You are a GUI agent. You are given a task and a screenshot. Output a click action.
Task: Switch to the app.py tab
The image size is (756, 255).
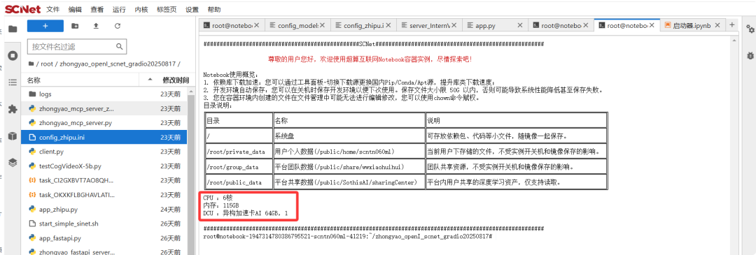(495, 25)
